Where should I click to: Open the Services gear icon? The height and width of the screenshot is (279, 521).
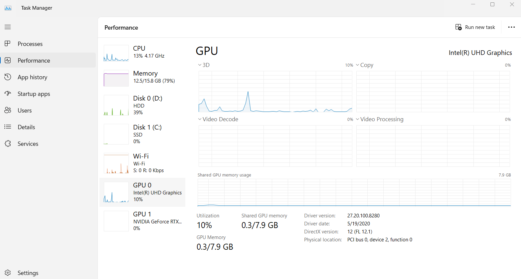8,143
